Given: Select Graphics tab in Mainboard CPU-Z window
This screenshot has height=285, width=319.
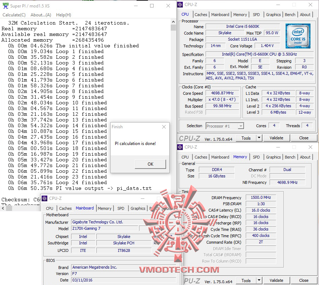Looking at the screenshot, I should coord(138,208).
